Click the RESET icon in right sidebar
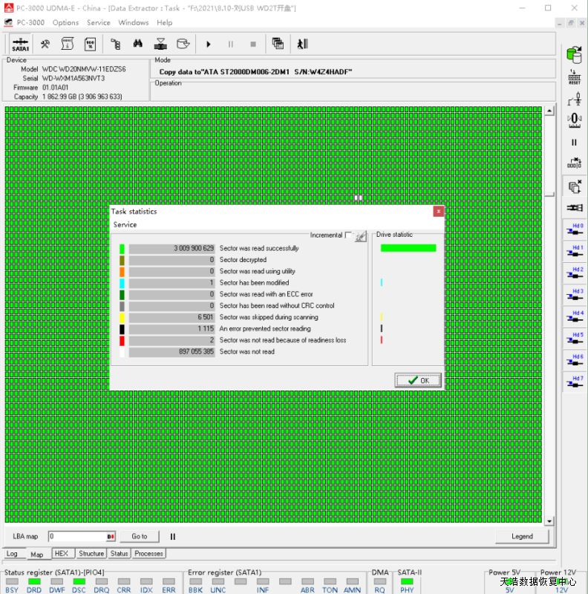Viewport: 588px width, 594px height. pyautogui.click(x=574, y=76)
